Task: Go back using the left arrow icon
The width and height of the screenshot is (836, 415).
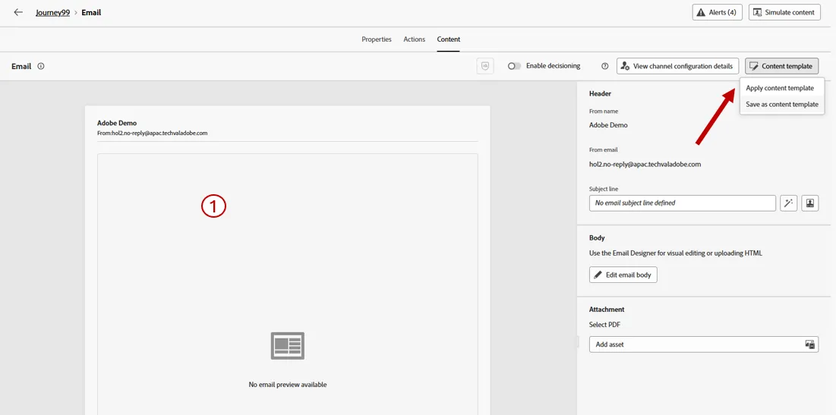Action: 18,12
